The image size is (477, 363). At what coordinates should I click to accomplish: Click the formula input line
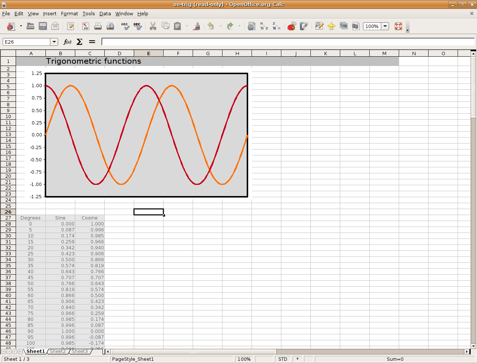[287, 42]
